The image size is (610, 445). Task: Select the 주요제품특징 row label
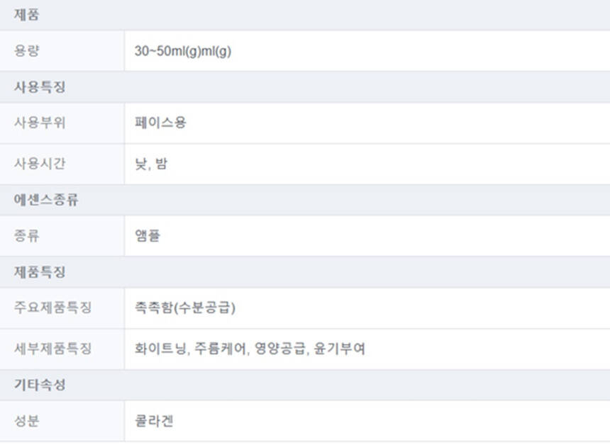tap(52, 308)
